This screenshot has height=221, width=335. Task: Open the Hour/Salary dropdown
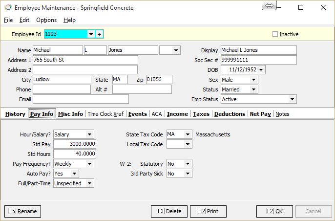point(89,134)
